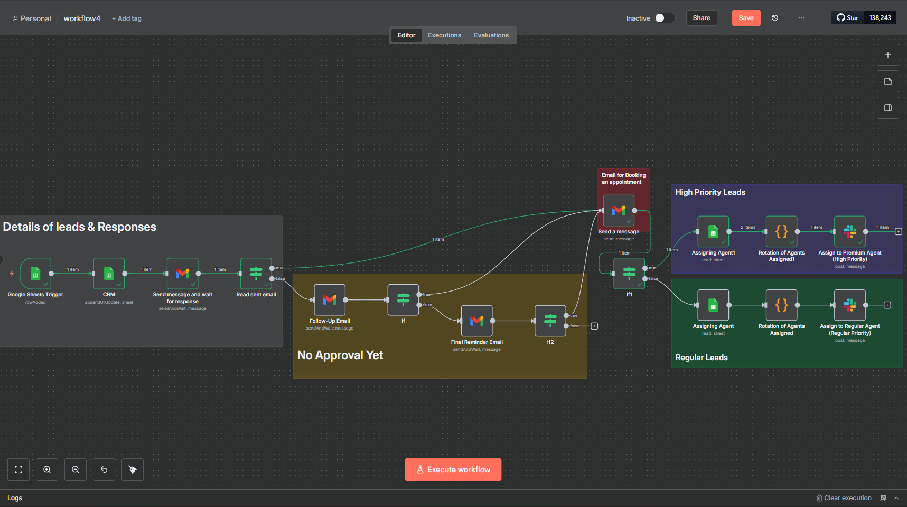The height and width of the screenshot is (507, 907).
Task: Clear execution data in the Logs bar
Action: point(844,497)
